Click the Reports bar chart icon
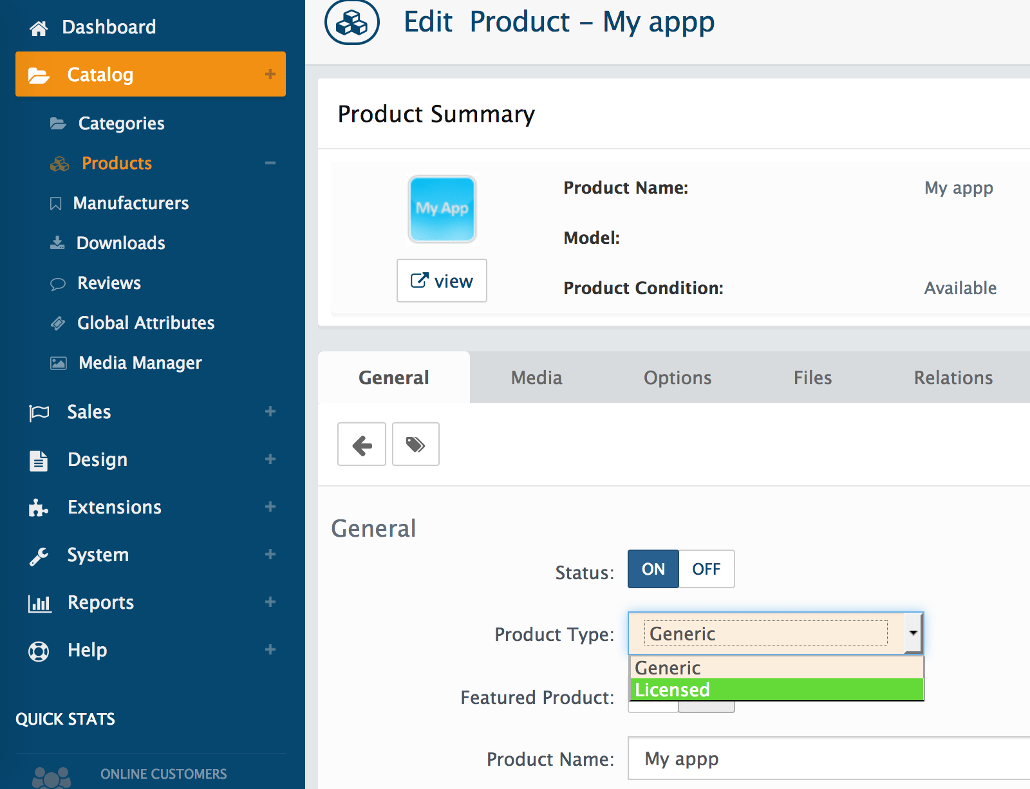The height and width of the screenshot is (789, 1030). 39,603
